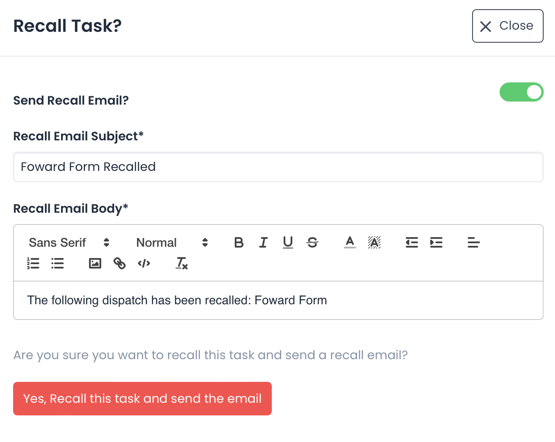Click the Recall Email Subject field

click(278, 167)
